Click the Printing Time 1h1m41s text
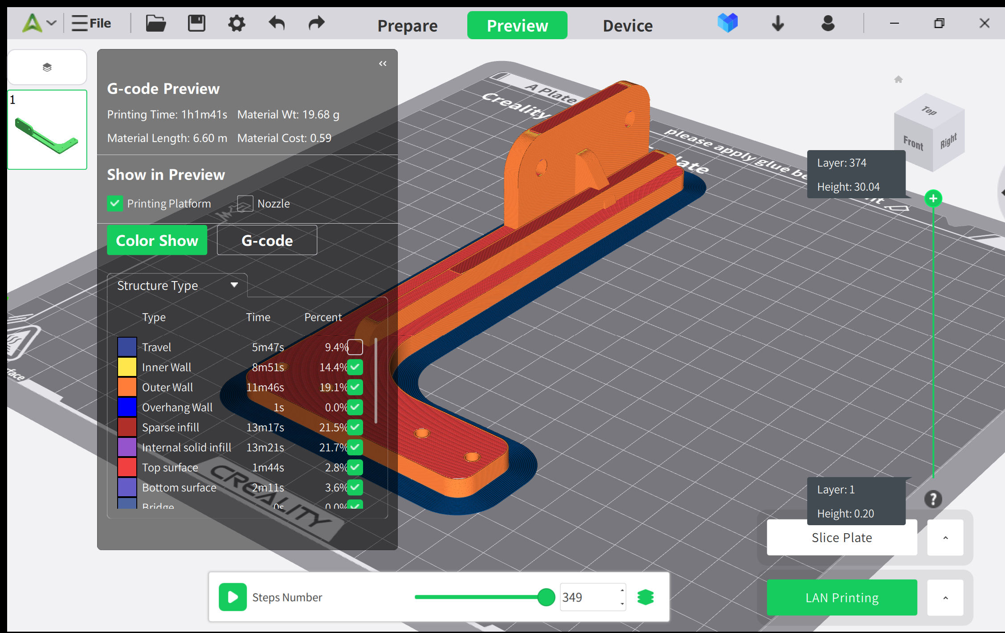This screenshot has width=1005, height=633. (x=167, y=114)
